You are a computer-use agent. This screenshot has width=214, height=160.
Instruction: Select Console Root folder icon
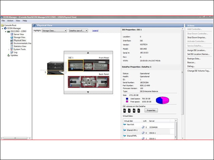2,25
